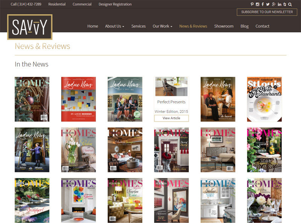The height and width of the screenshot is (223, 301).
Task: Open Homes Summer pool cover
Action: click(x=32, y=201)
